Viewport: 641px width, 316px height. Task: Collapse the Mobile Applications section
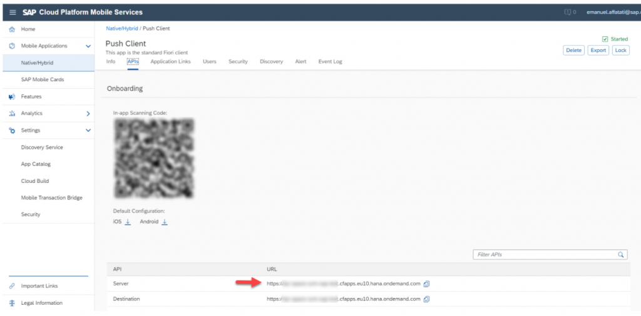[88, 46]
